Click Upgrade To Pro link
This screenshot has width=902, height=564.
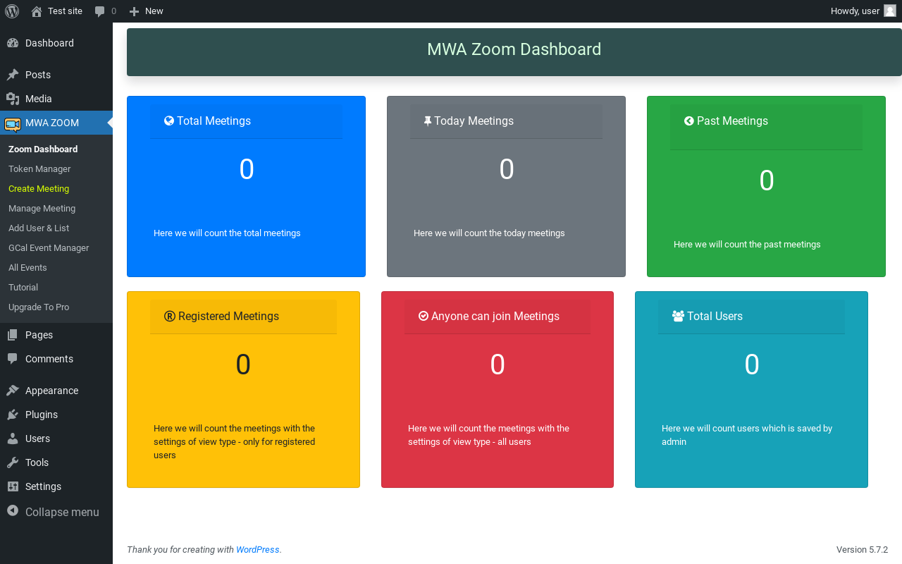(39, 307)
